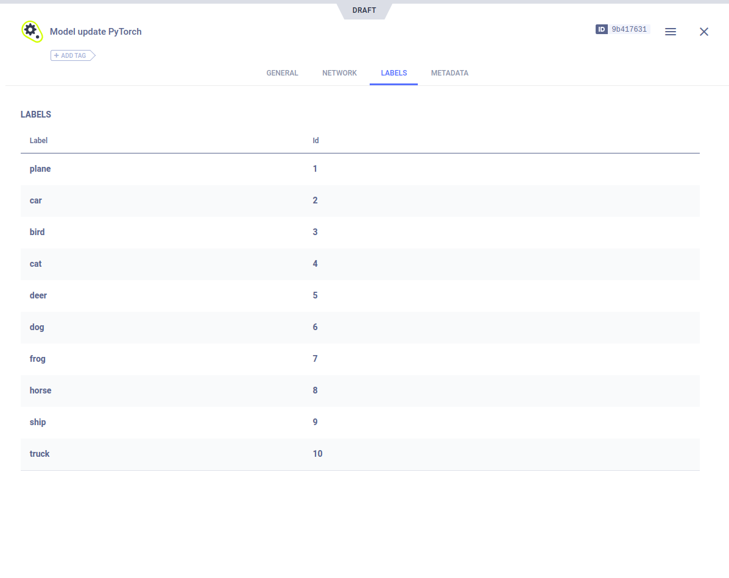Switch to the General tab
This screenshot has width=729, height=578.
click(282, 73)
